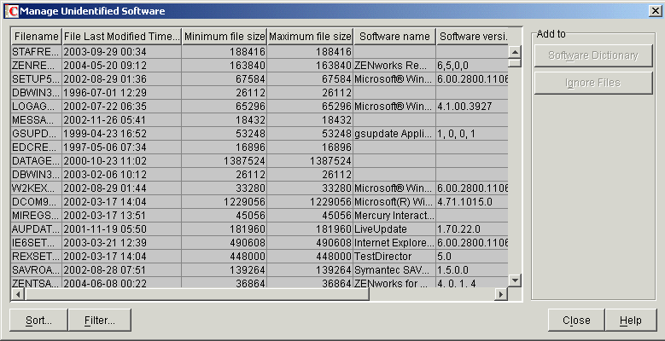This screenshot has height=341, width=665.
Task: Select the IE6SET... filename cell
Action: pos(37,243)
